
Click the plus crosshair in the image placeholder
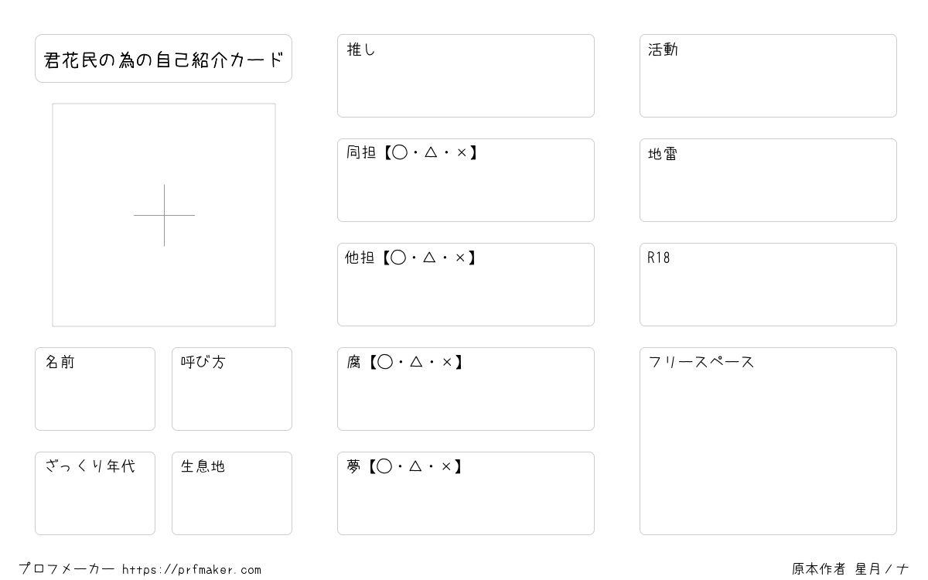pyautogui.click(x=164, y=215)
